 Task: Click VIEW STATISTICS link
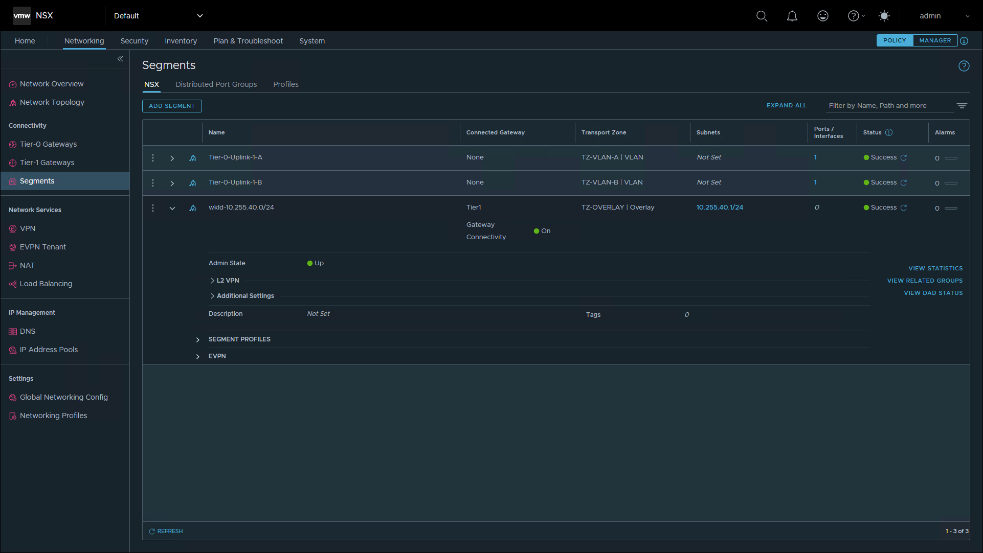[x=935, y=268]
